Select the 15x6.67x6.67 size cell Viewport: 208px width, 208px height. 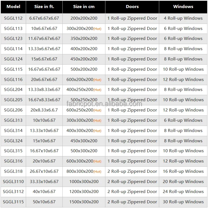point(44,59)
